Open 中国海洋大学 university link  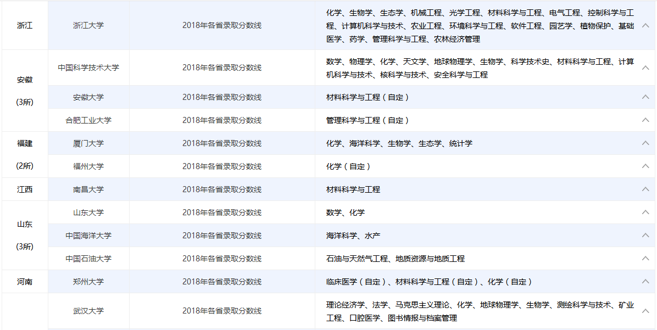(x=88, y=236)
